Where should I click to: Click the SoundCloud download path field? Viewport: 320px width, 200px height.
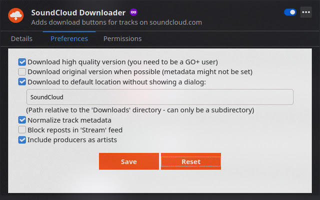tap(159, 97)
